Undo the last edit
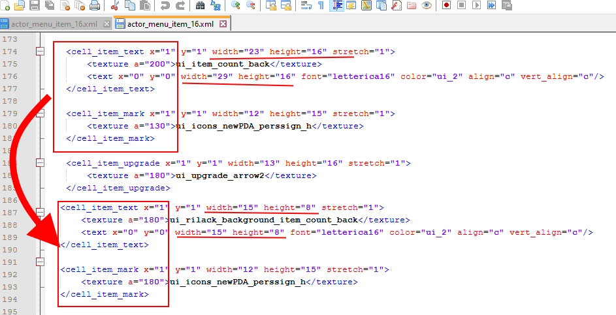Screen dimensions: 616x315 click(x=165, y=5)
